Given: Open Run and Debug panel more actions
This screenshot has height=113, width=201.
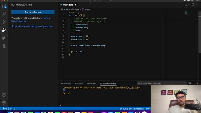Looking at the screenshot, I should point(54,5).
